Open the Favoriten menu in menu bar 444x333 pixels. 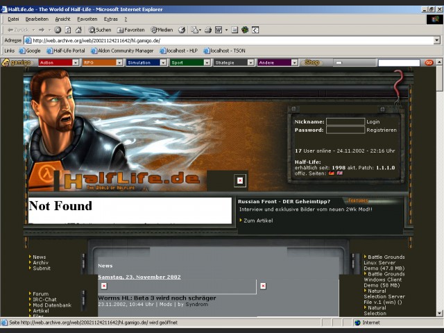coord(87,19)
